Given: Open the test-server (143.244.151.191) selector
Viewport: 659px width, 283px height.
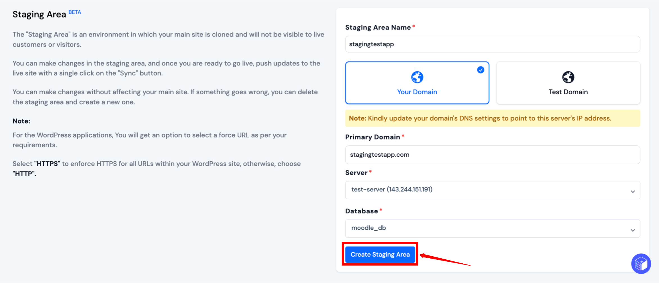Looking at the screenshot, I should (x=493, y=190).
